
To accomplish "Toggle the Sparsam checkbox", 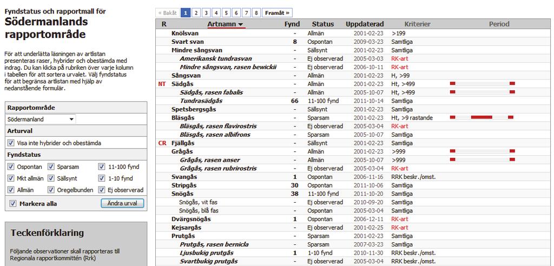I will coord(51,167).
